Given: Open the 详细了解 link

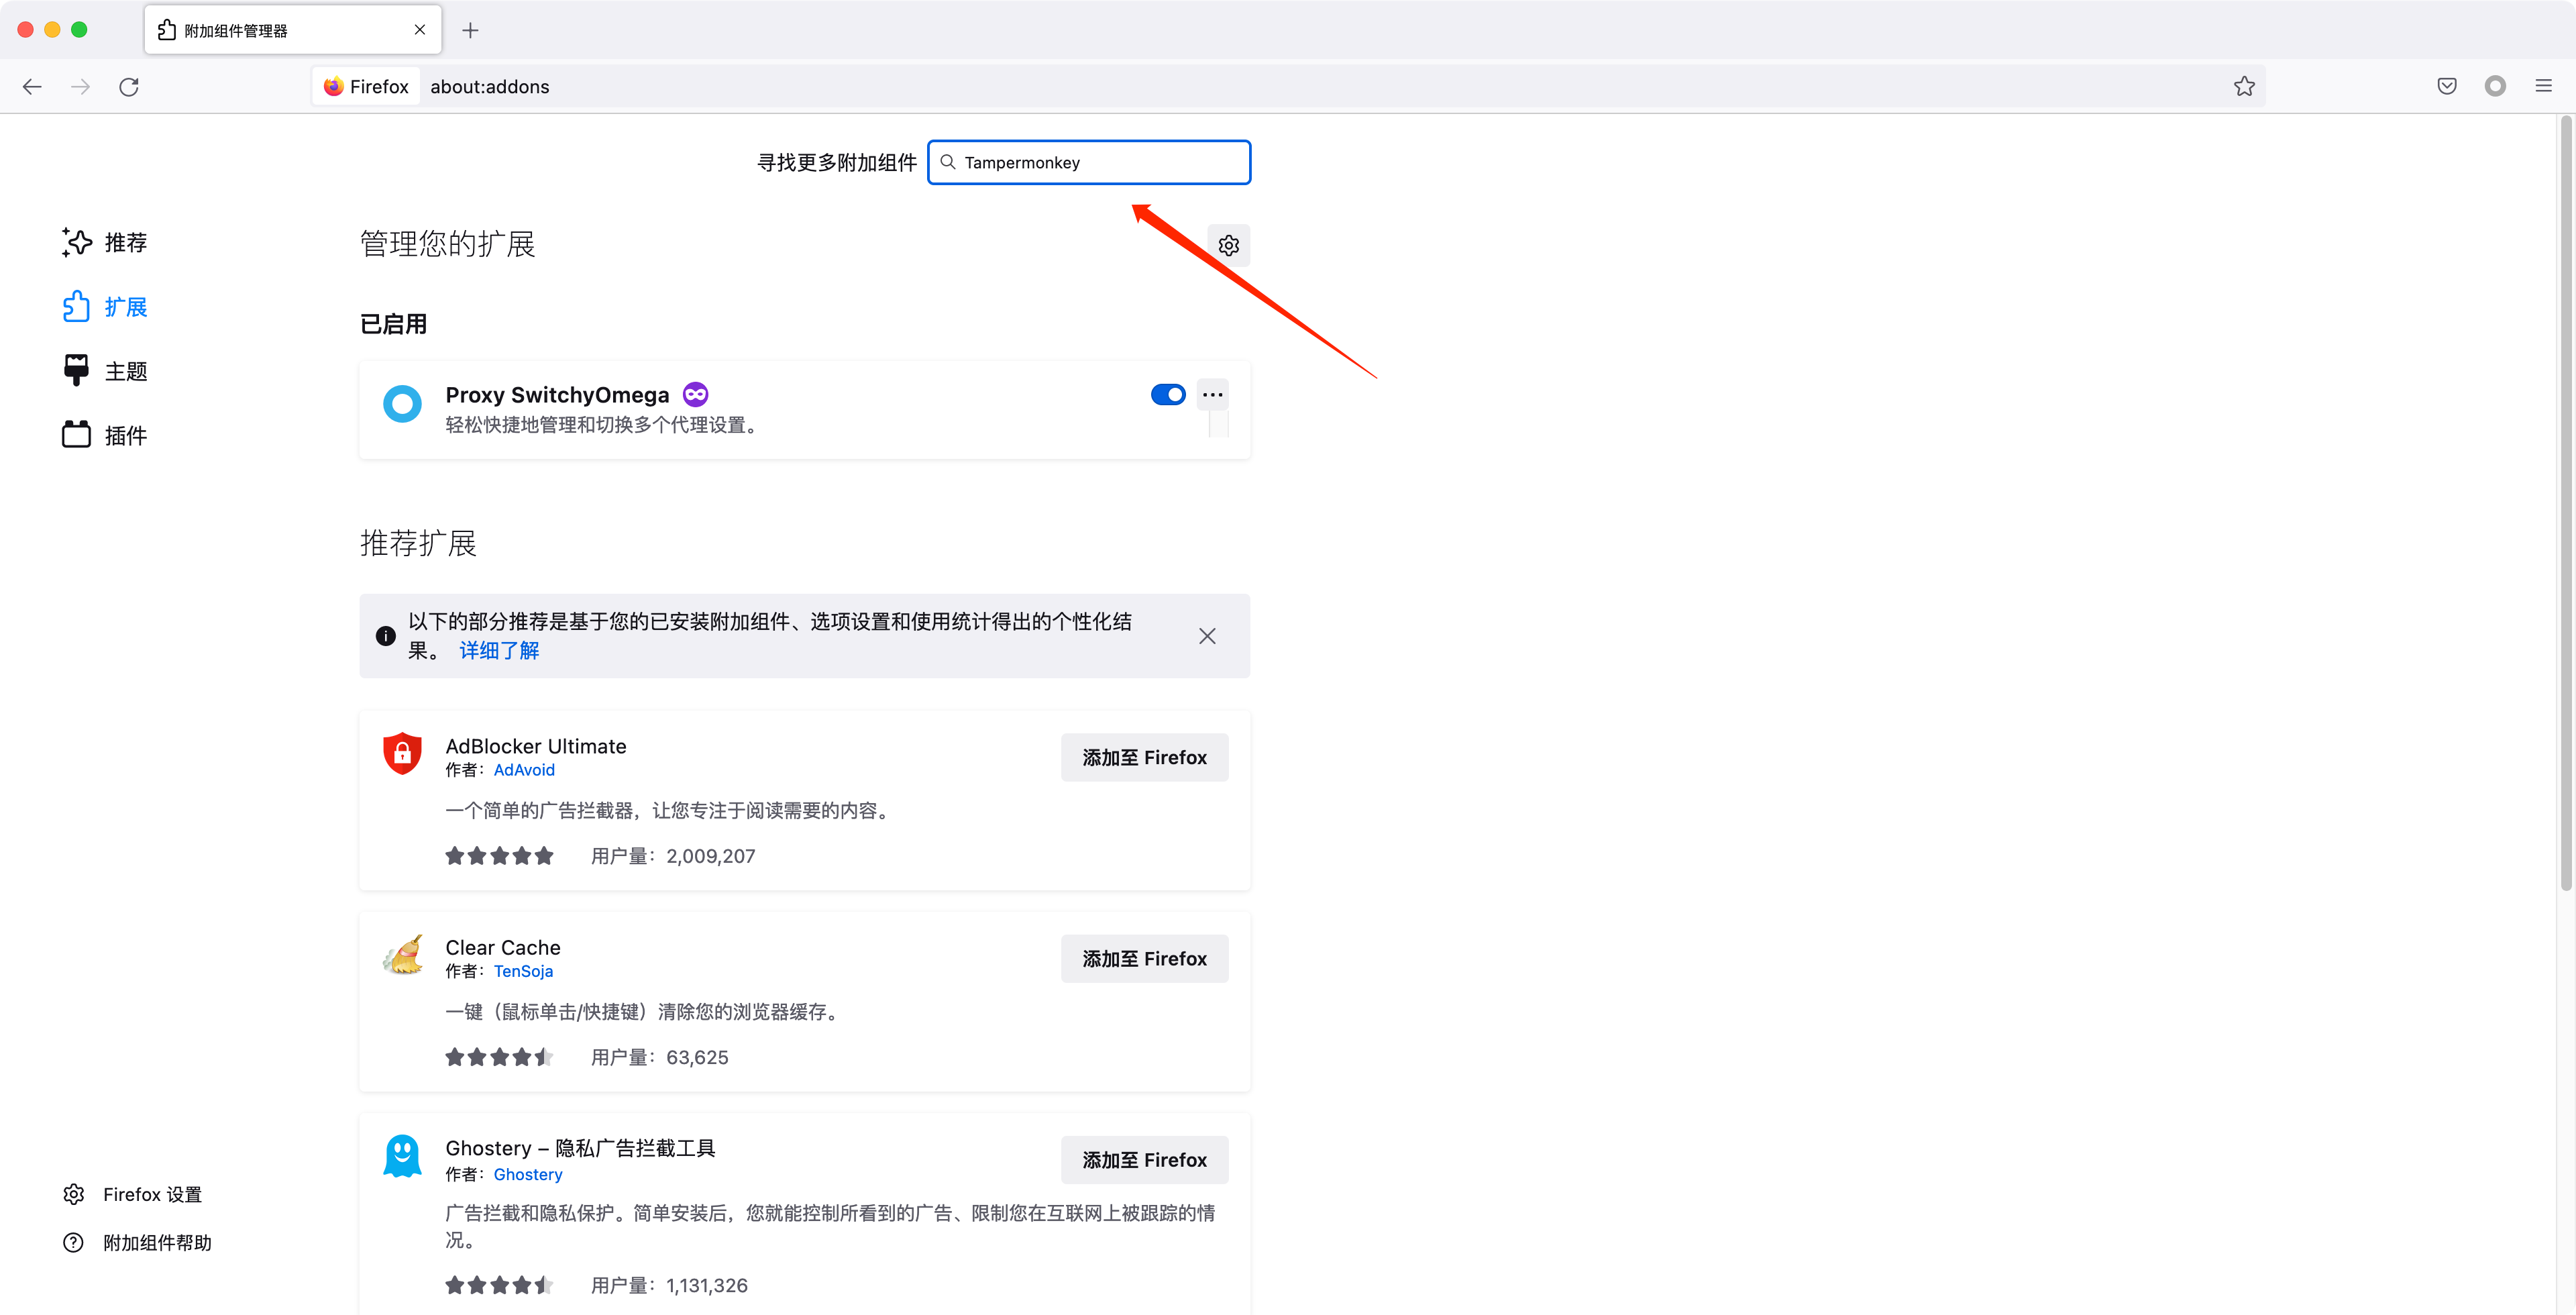Looking at the screenshot, I should pos(499,651).
